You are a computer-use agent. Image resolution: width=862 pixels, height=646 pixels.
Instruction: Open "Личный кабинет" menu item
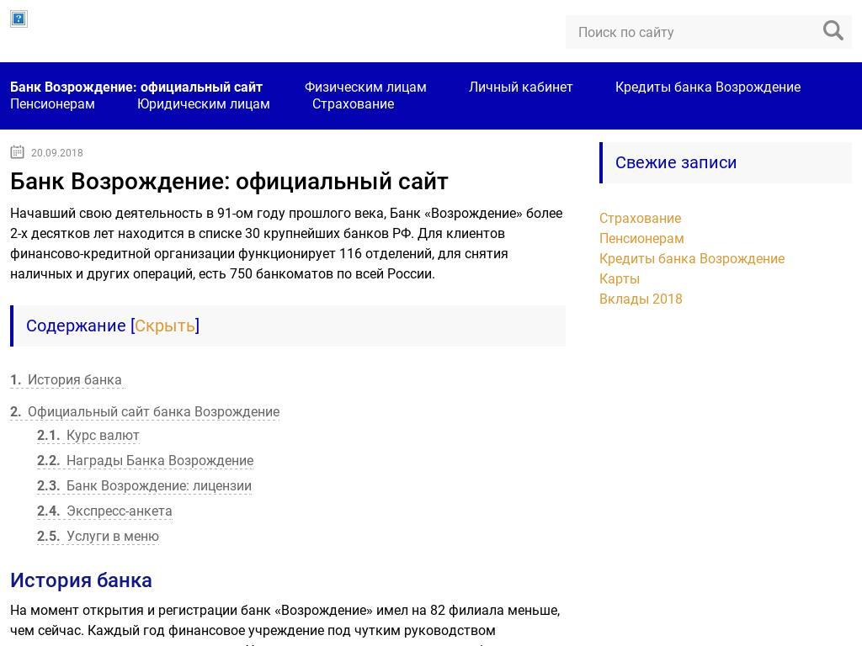[x=520, y=87]
